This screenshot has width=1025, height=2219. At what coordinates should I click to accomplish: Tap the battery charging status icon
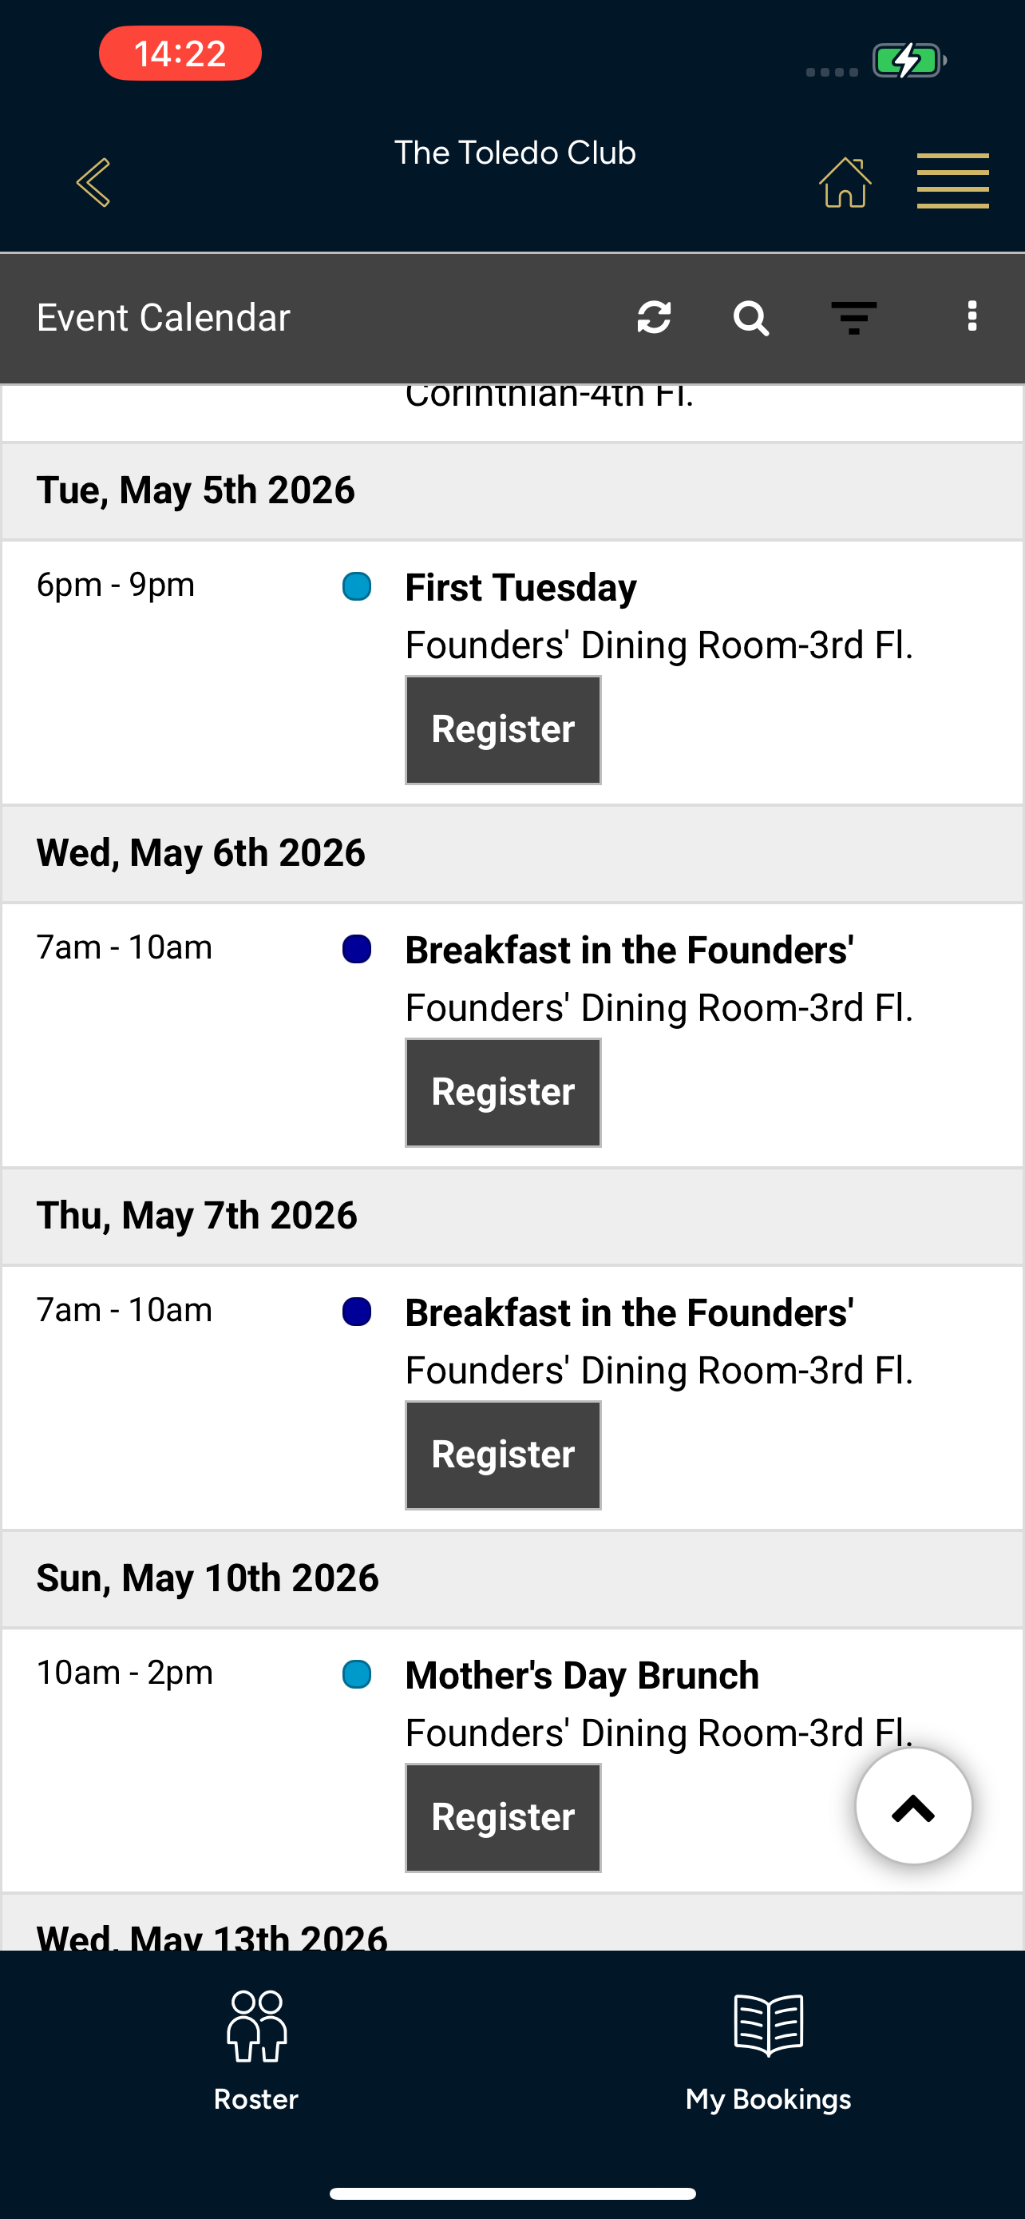tap(910, 60)
